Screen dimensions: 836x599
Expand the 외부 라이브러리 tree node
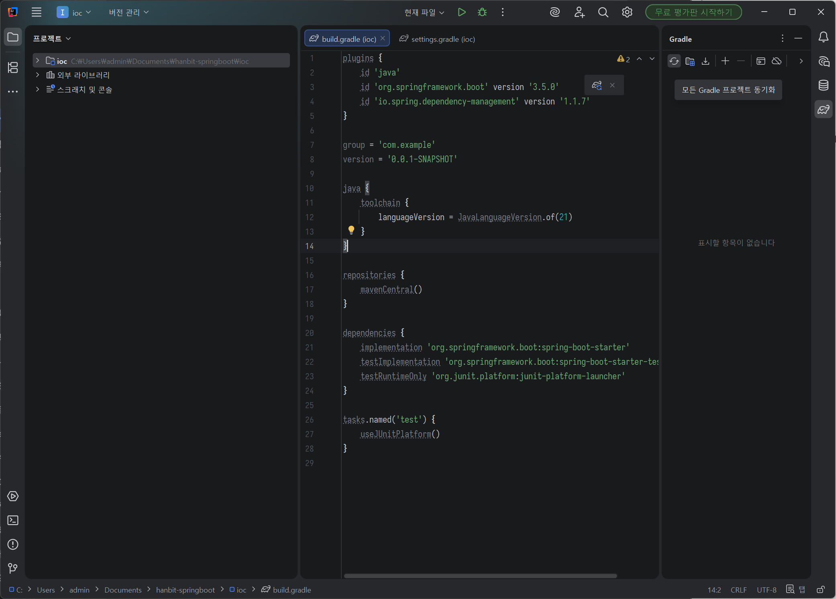(38, 75)
